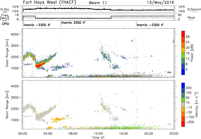Click the gray segment of the Velocity colorbar

(x=183, y=105)
